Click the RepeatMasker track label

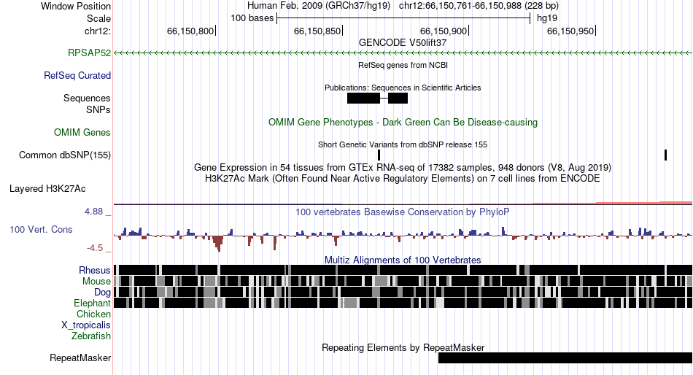point(80,357)
